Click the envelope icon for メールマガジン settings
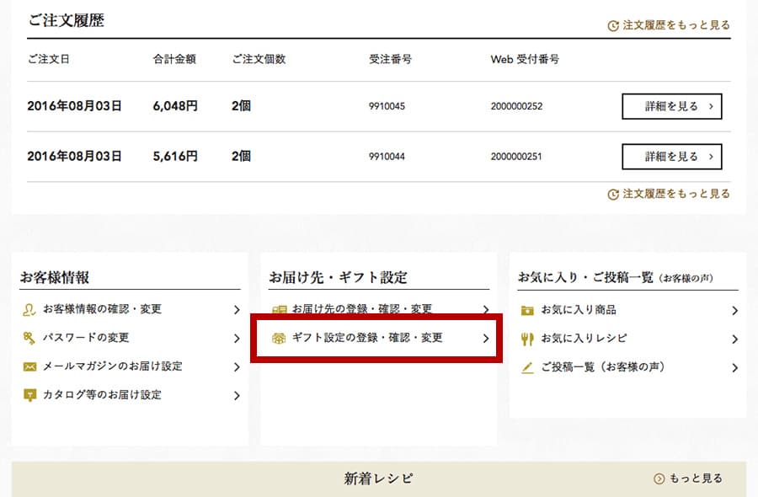The height and width of the screenshot is (497, 758). click(x=29, y=366)
